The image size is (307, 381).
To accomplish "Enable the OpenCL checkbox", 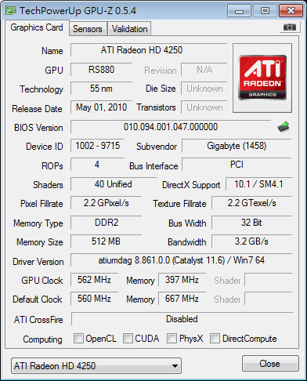I will pos(78,338).
